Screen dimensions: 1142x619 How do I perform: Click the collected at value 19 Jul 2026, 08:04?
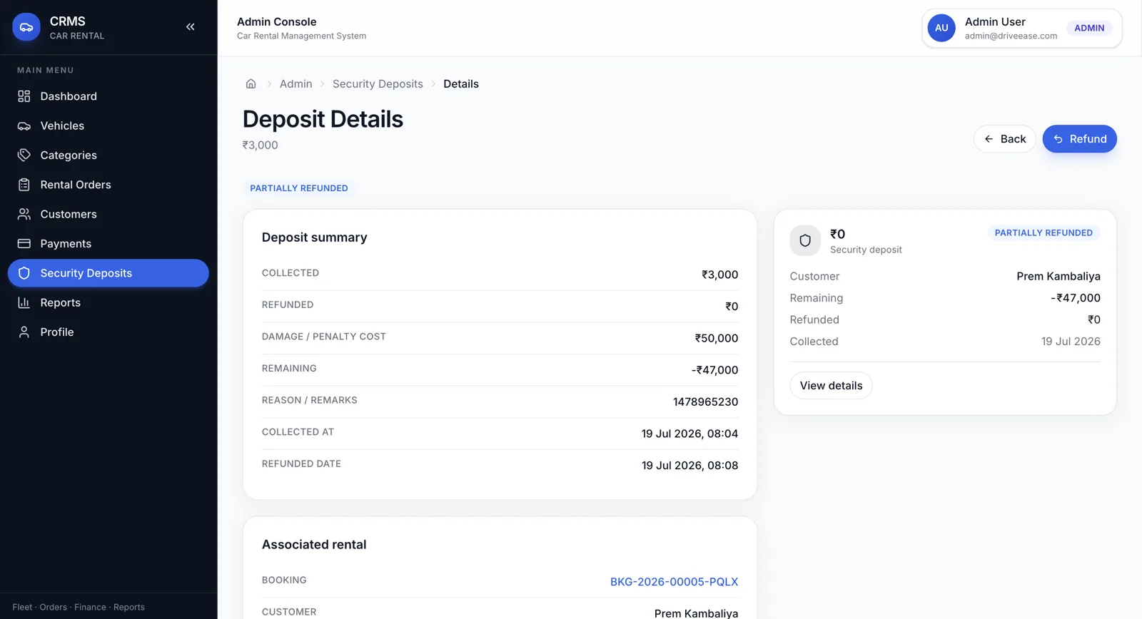(x=689, y=434)
